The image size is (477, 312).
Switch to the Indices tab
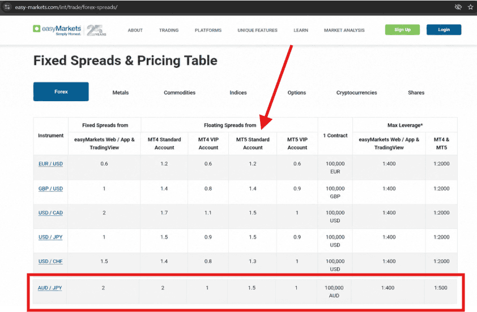(238, 93)
